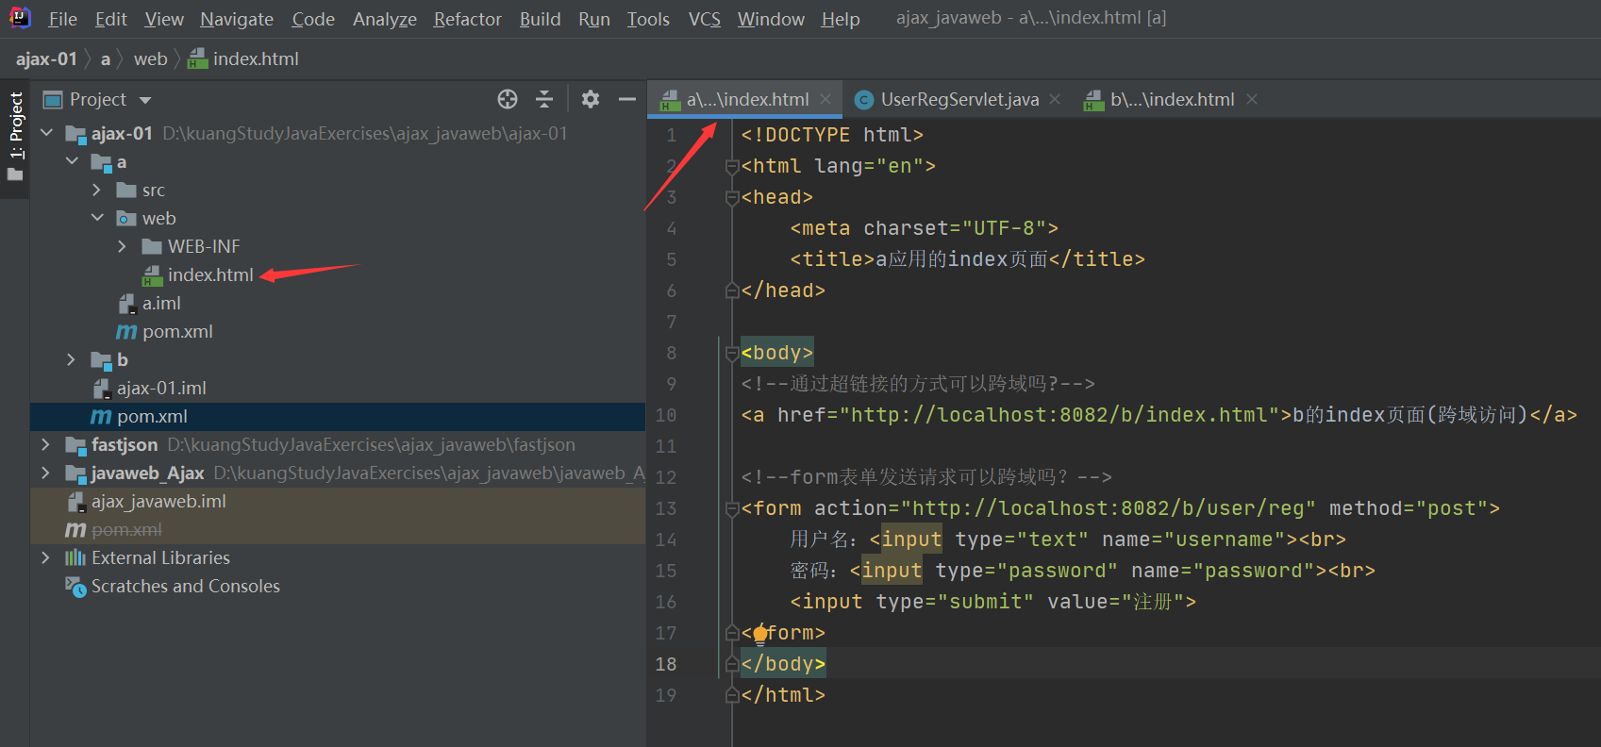Click the collapse all icon in Project panel
This screenshot has height=747, width=1601.
click(544, 99)
